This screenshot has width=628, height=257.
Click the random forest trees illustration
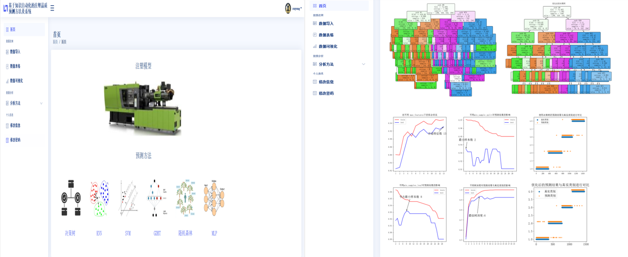tap(185, 198)
